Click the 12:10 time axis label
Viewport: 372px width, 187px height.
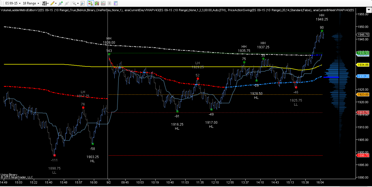point(215,182)
